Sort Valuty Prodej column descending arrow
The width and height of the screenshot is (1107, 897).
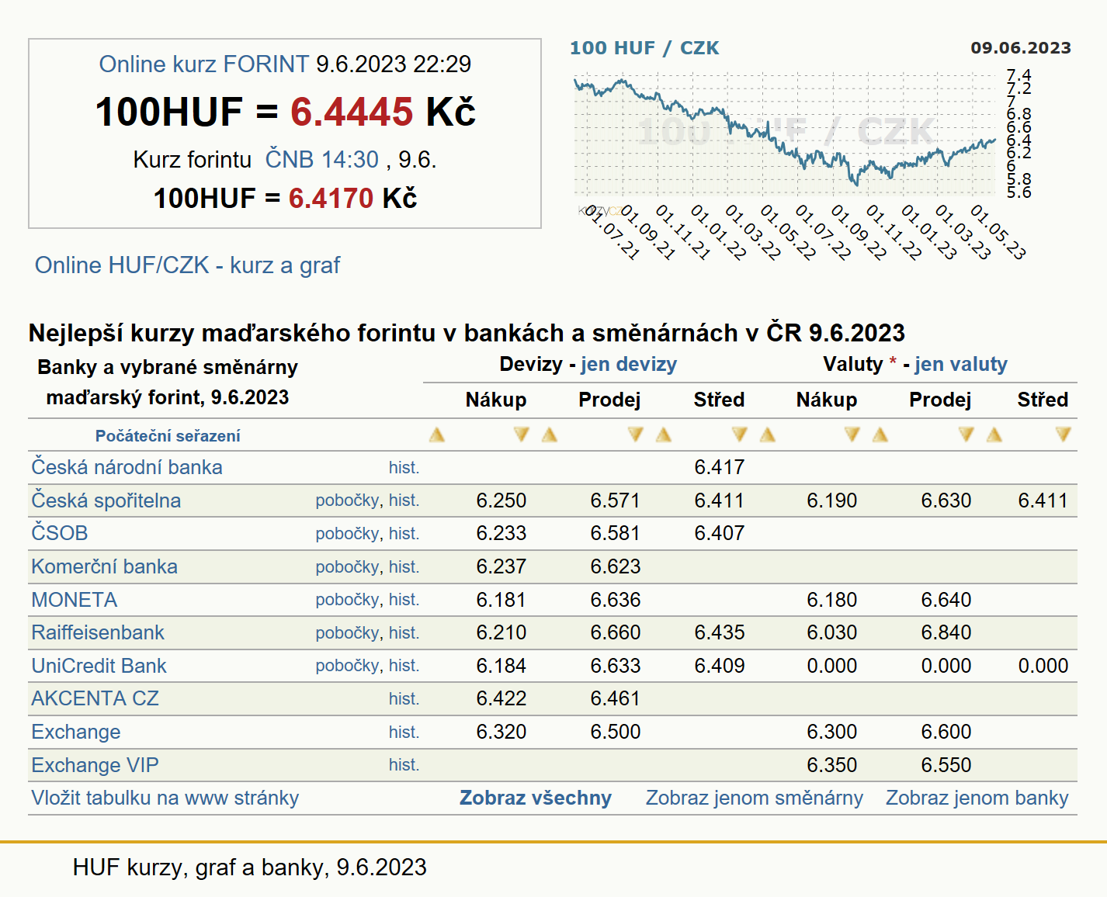click(966, 435)
